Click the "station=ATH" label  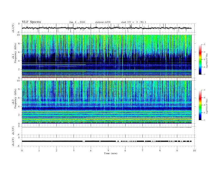[103, 22]
